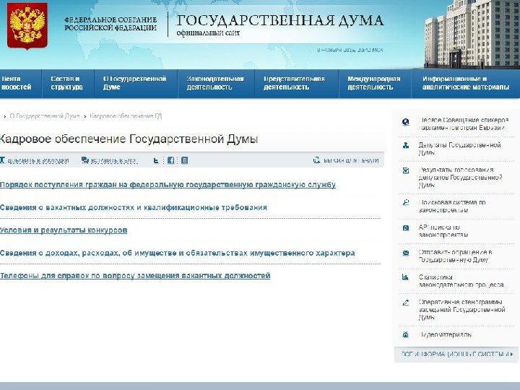Click the transcripts pencil icon
Viewport: 520px width, 390px height.
click(405, 303)
